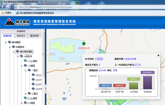Collapse the 一盘区 tree node

(25, 70)
